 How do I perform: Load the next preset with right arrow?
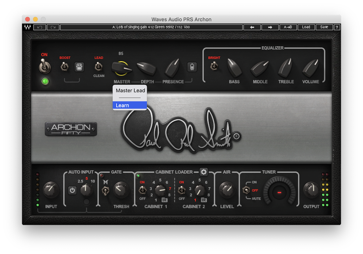pos(270,27)
